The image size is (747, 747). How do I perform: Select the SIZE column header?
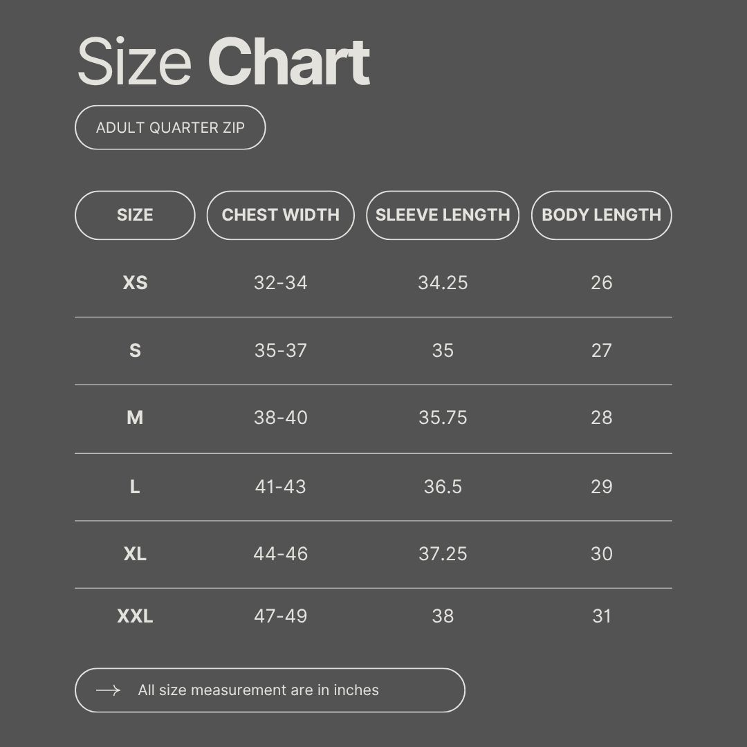click(135, 215)
